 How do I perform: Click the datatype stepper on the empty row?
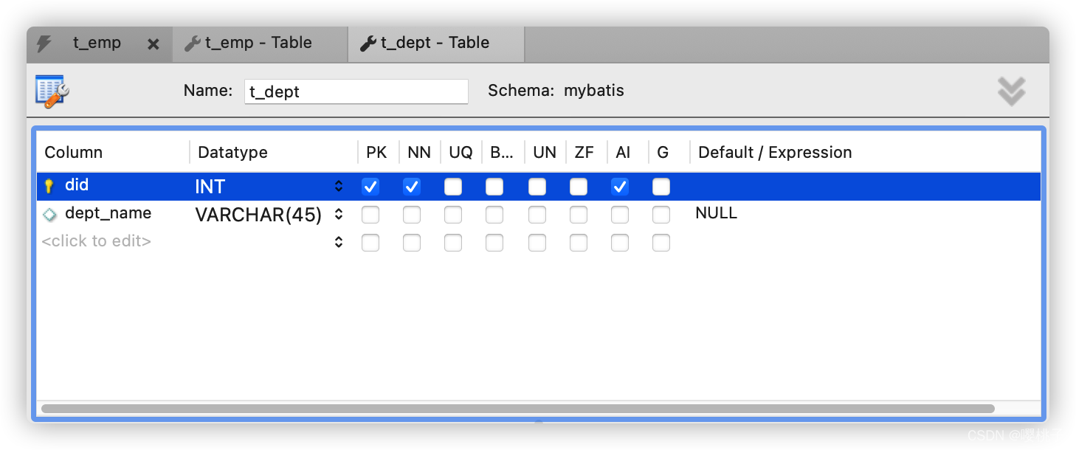(x=338, y=241)
